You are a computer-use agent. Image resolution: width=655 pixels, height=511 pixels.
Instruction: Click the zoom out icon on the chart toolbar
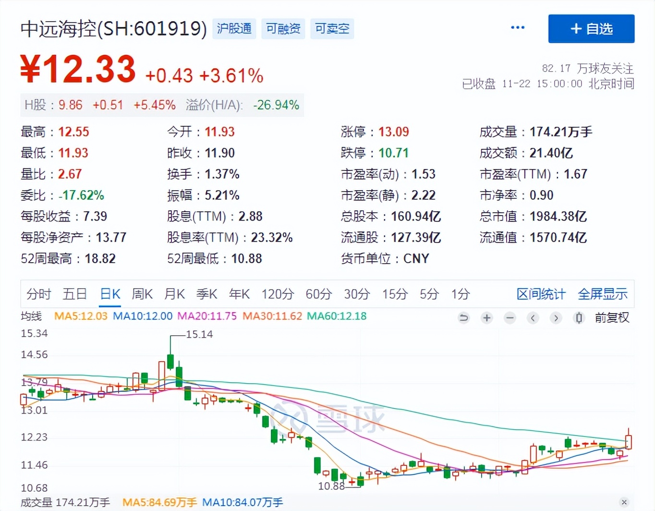[509, 317]
